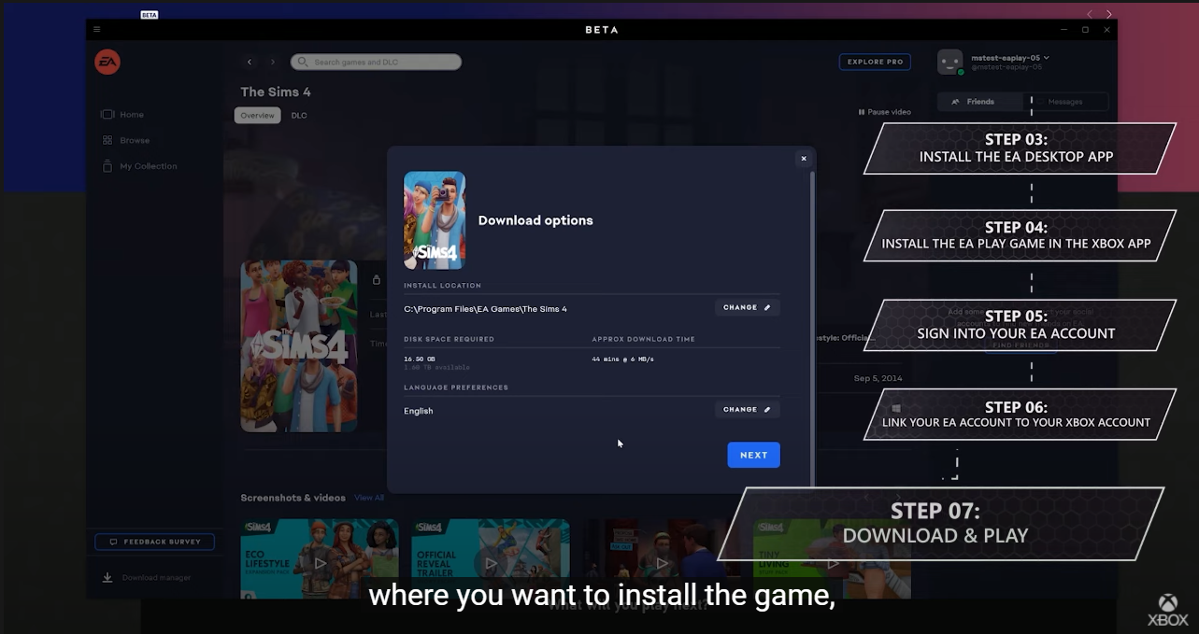
Task: Click the user avatar icon
Action: 949,62
